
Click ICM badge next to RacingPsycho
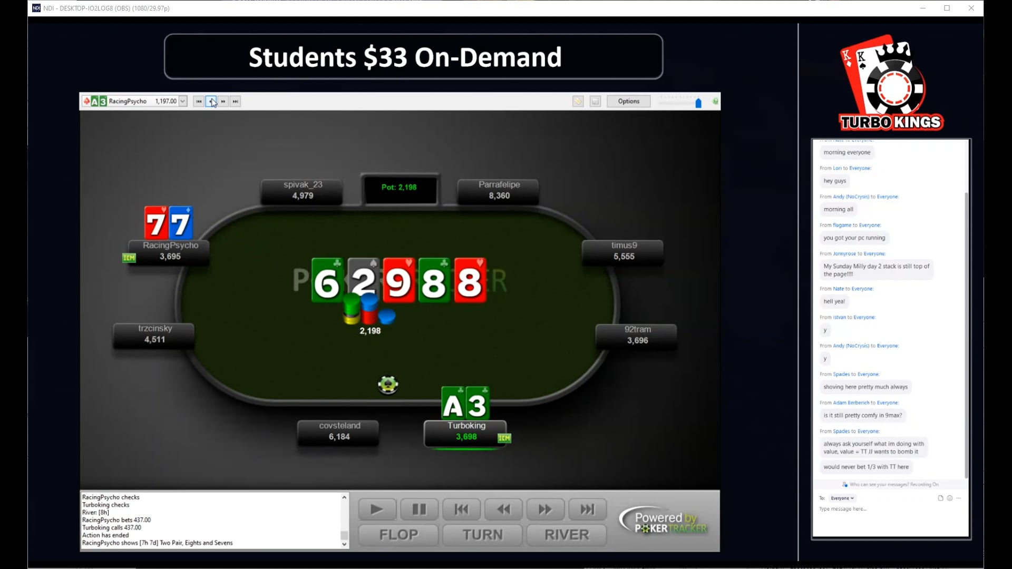click(x=129, y=258)
